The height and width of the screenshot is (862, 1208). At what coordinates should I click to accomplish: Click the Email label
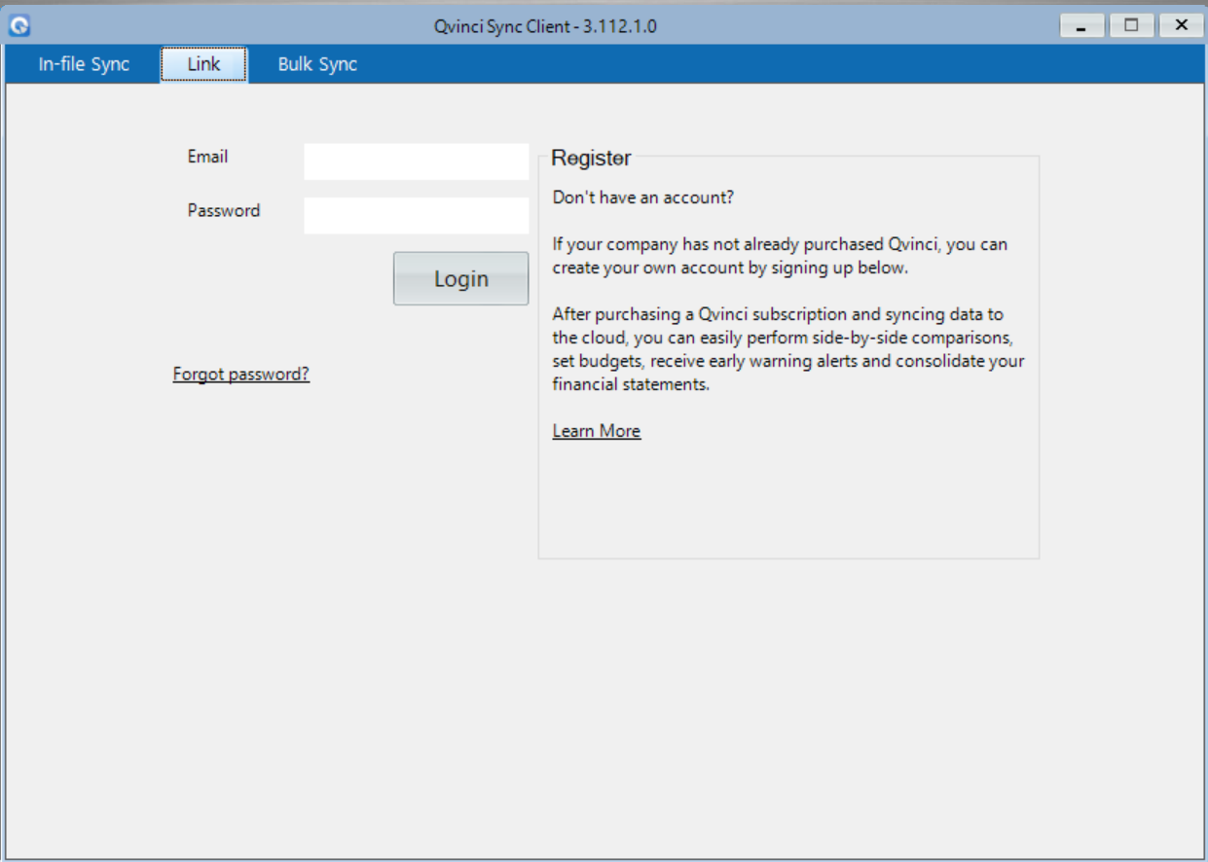207,157
